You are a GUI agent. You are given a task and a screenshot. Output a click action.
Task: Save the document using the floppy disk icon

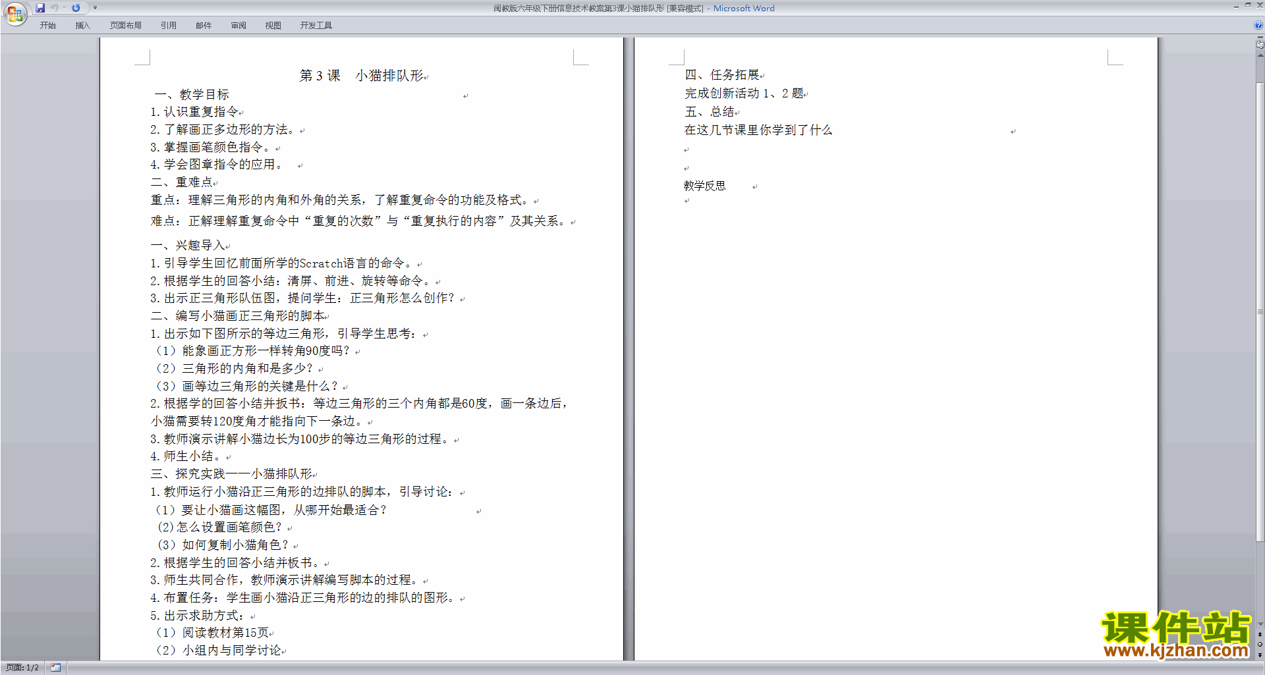[x=40, y=8]
